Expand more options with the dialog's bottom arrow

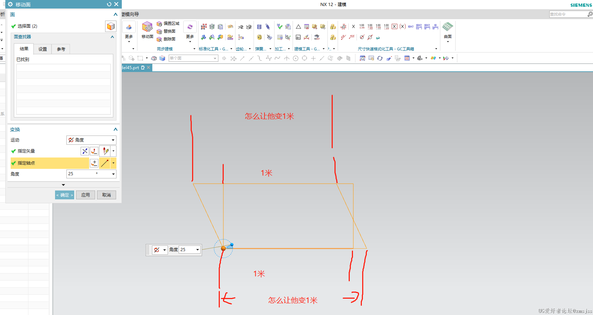pos(63,185)
